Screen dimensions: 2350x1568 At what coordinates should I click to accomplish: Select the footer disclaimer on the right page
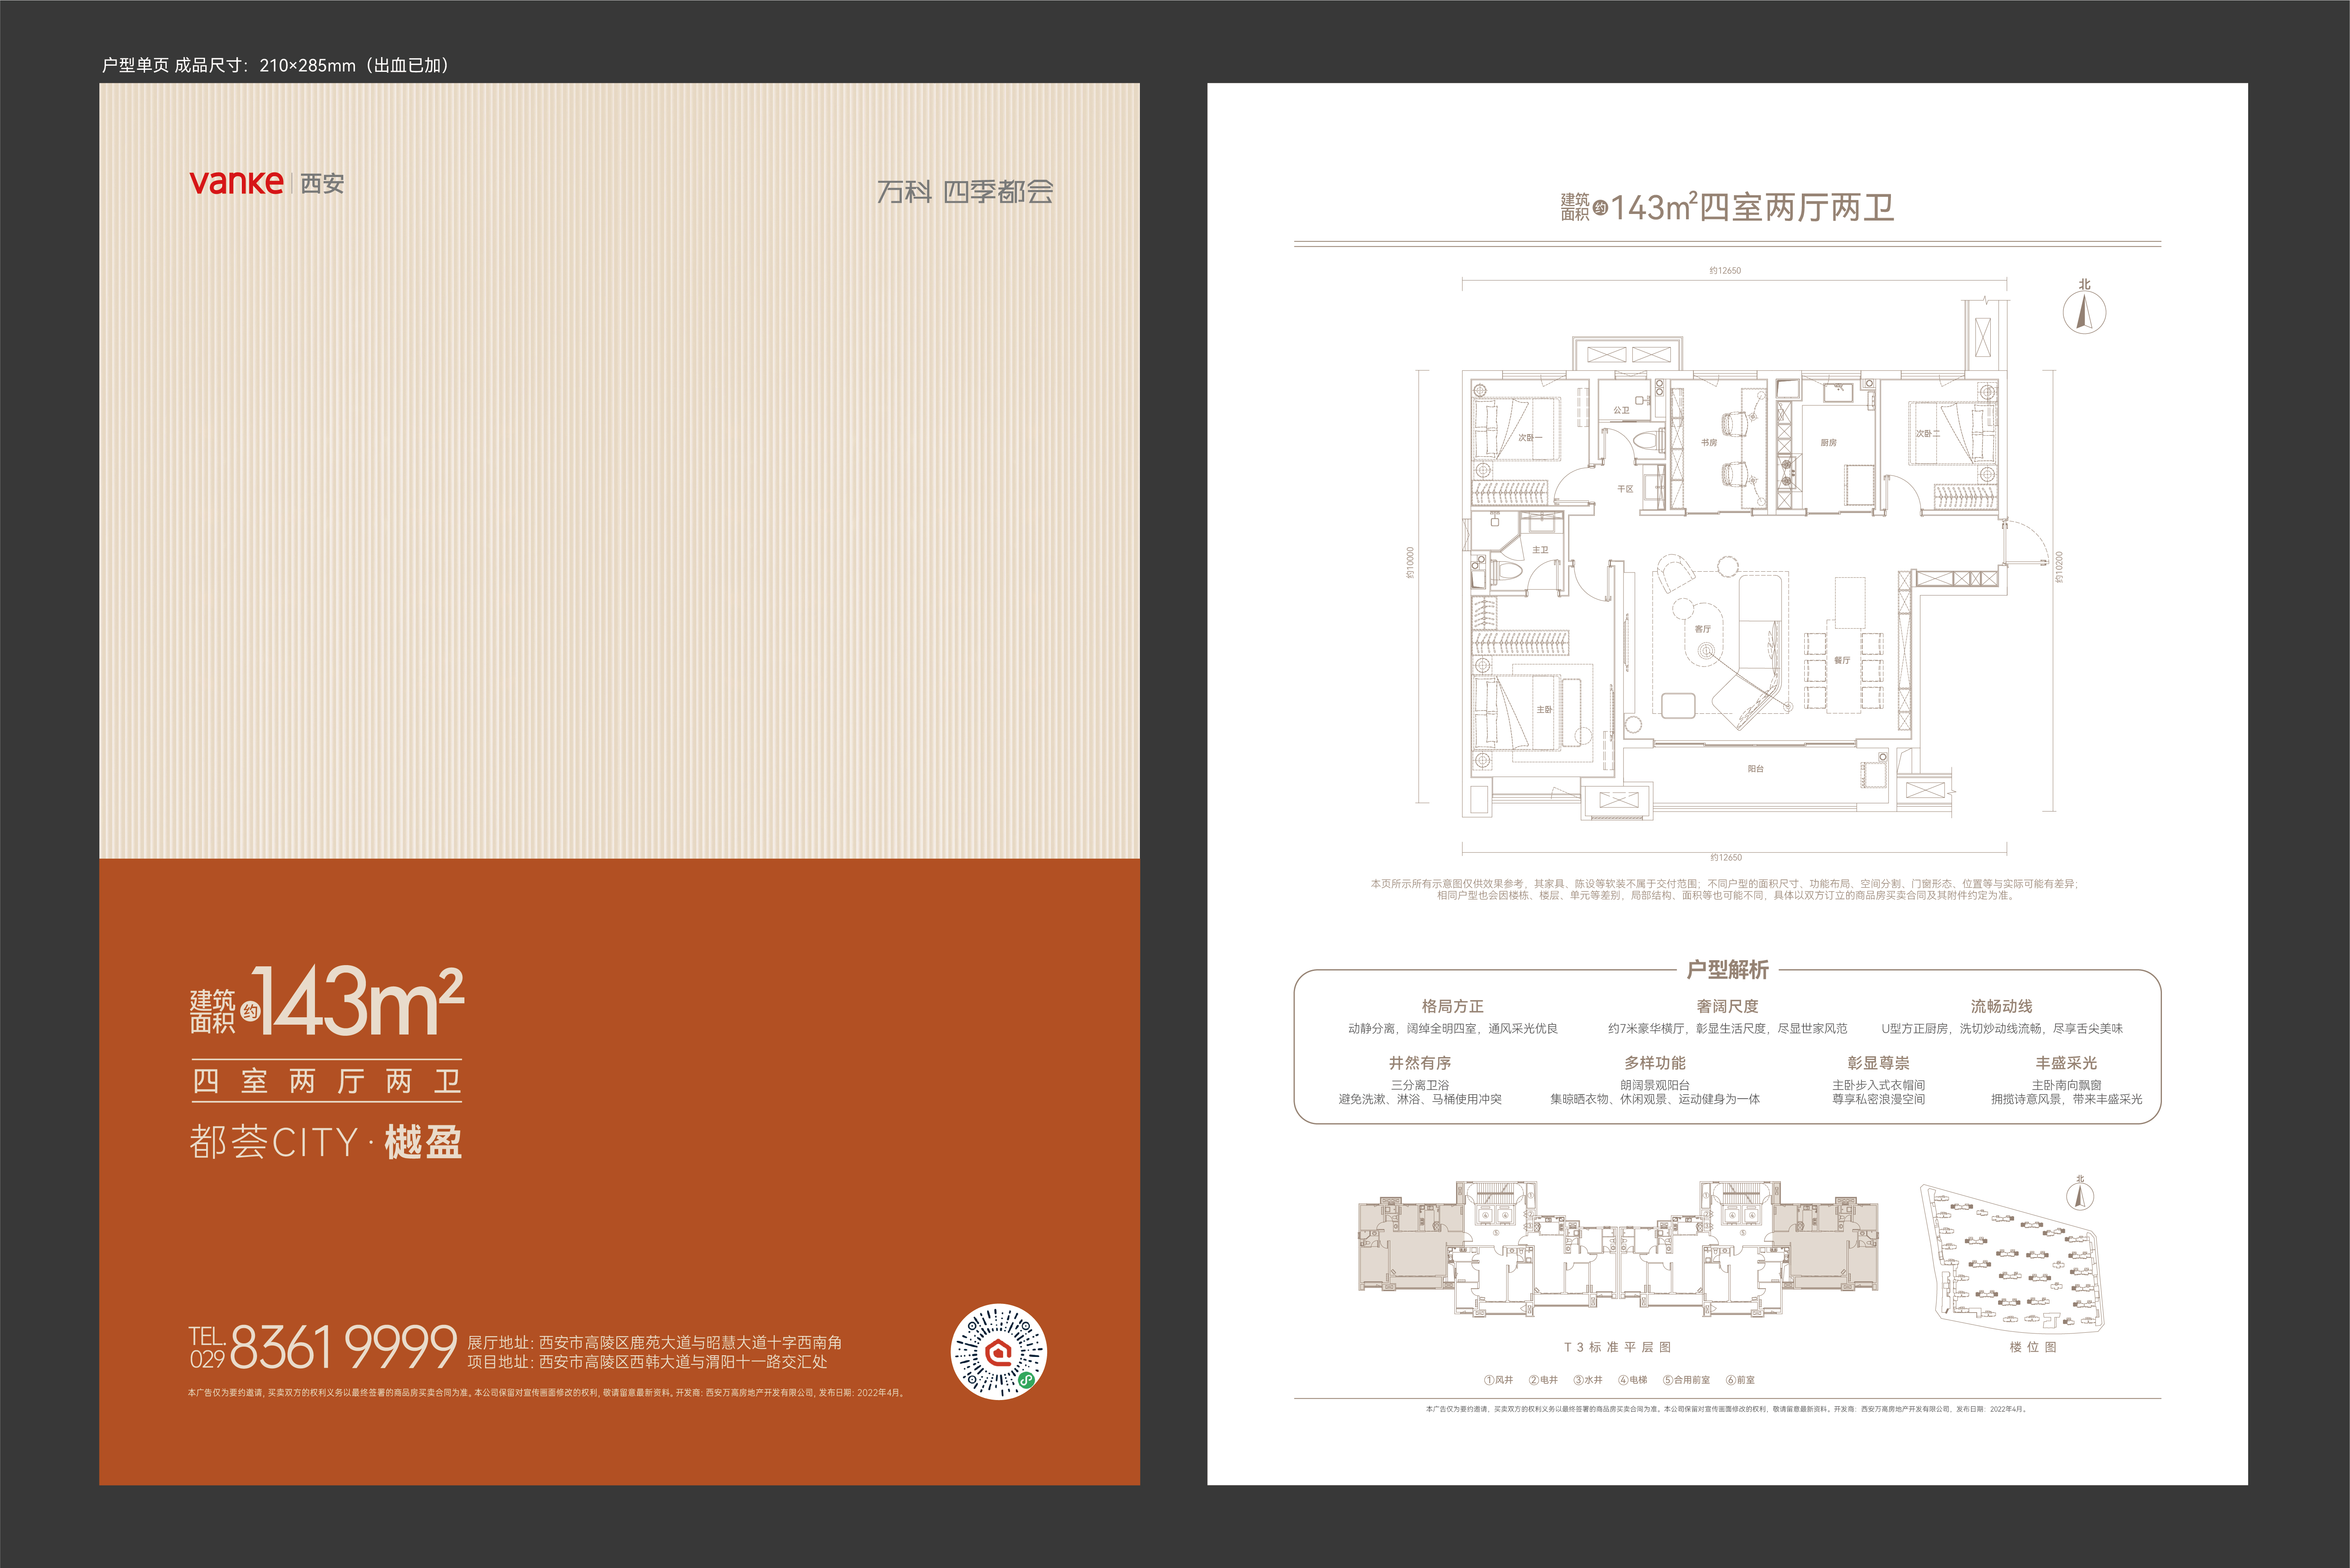pos(1726,1409)
